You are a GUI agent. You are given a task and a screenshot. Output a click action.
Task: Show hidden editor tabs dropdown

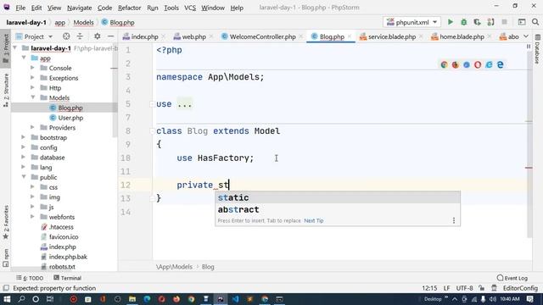[x=526, y=36]
